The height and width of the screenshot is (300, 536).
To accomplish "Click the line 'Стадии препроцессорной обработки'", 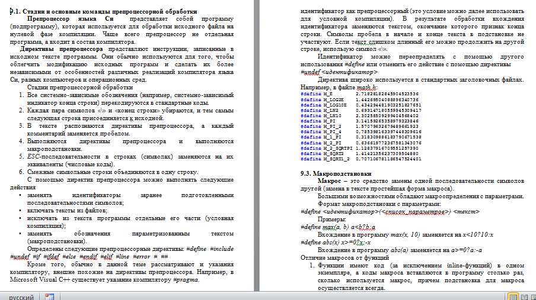I will pos(80,87).
